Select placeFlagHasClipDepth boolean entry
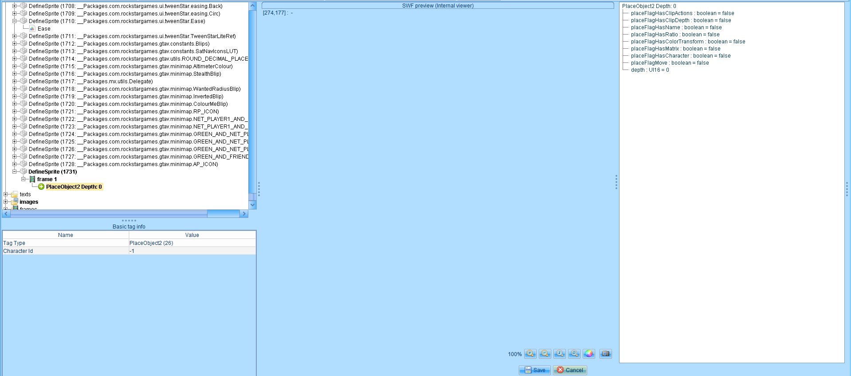This screenshot has height=376, width=851. (681, 20)
